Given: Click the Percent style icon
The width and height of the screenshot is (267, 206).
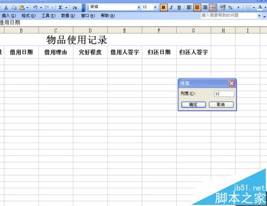Looking at the screenshot, I should point(230,7).
